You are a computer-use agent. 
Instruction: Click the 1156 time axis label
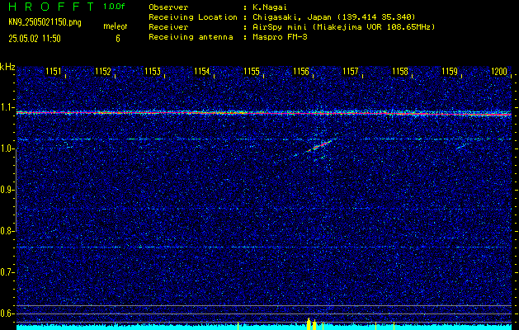[301, 71]
